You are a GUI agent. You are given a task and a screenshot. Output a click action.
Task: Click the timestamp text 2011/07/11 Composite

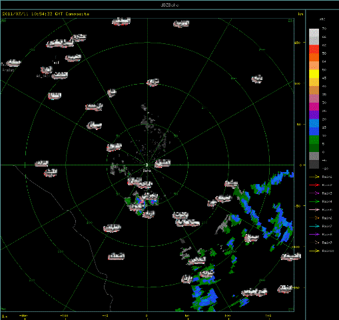[46, 14]
